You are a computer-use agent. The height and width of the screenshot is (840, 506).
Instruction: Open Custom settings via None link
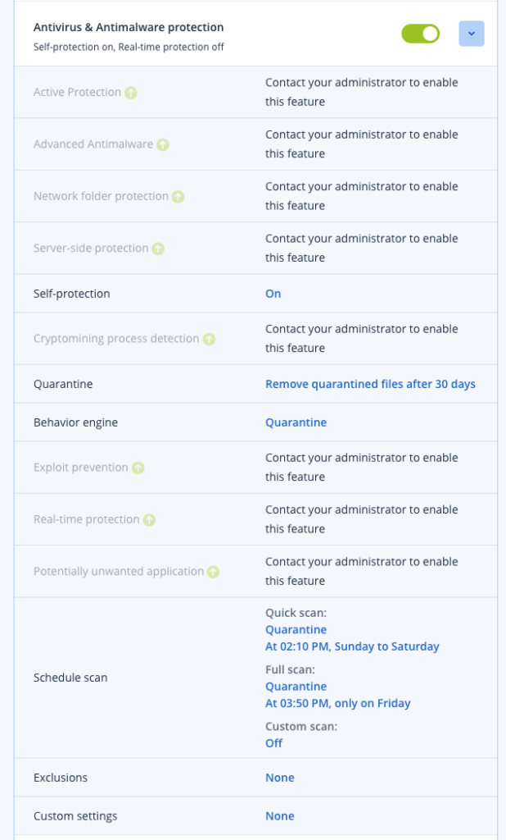click(278, 815)
